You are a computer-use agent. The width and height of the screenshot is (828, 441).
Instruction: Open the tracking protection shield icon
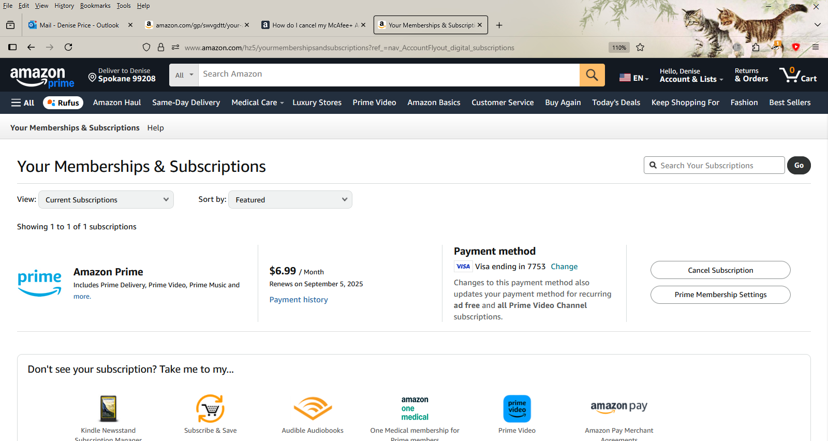click(146, 48)
